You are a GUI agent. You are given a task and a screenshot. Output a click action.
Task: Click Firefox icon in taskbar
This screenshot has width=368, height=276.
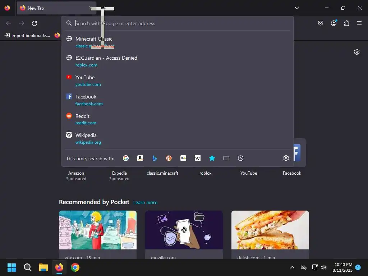[x=59, y=267]
